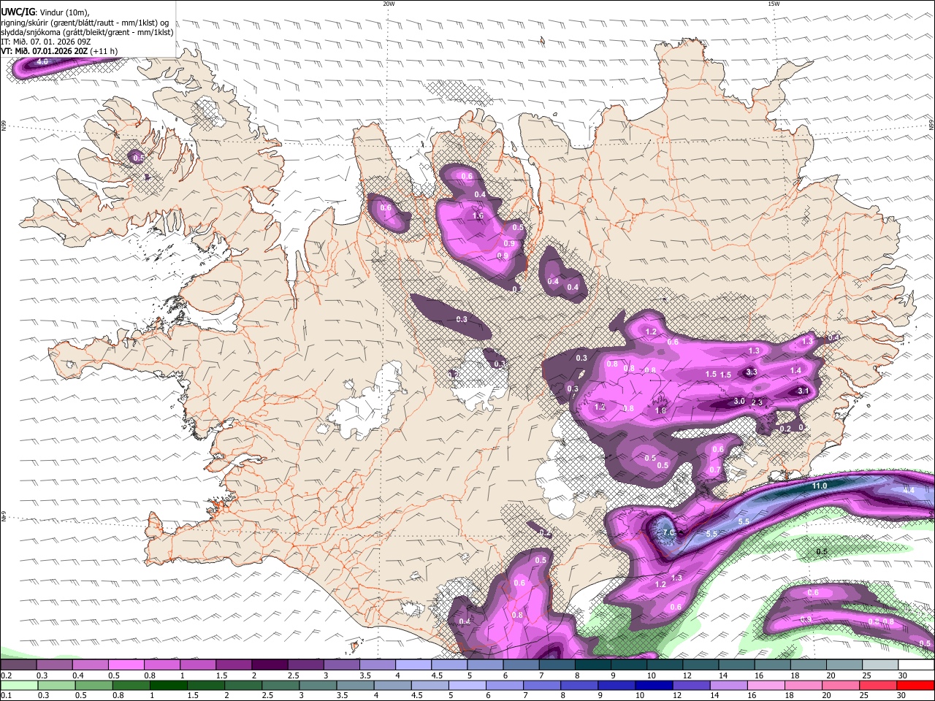This screenshot has width=935, height=701.
Task: Select the deep blue 10 swatch in lower legend
Action: [x=654, y=686]
